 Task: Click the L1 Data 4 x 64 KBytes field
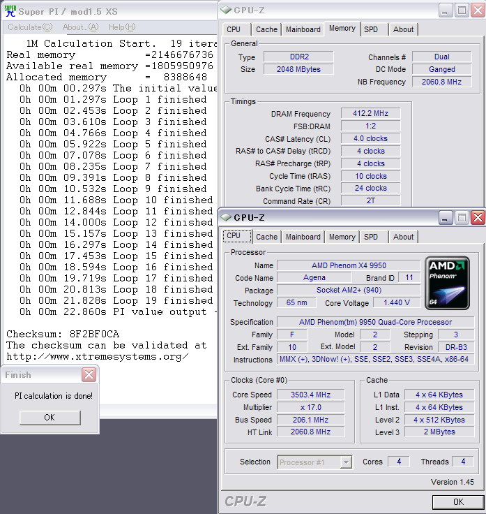pyautogui.click(x=439, y=395)
